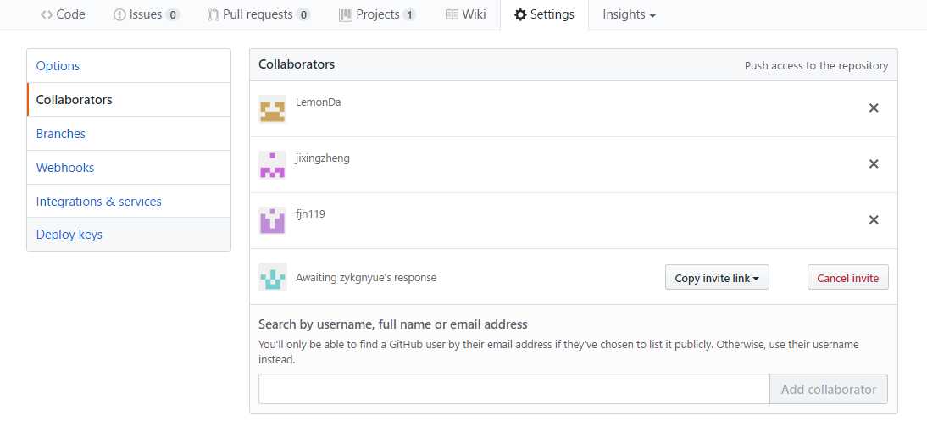Click the Pull requests branch icon
Viewport: 927px width, 421px height.
pos(214,14)
